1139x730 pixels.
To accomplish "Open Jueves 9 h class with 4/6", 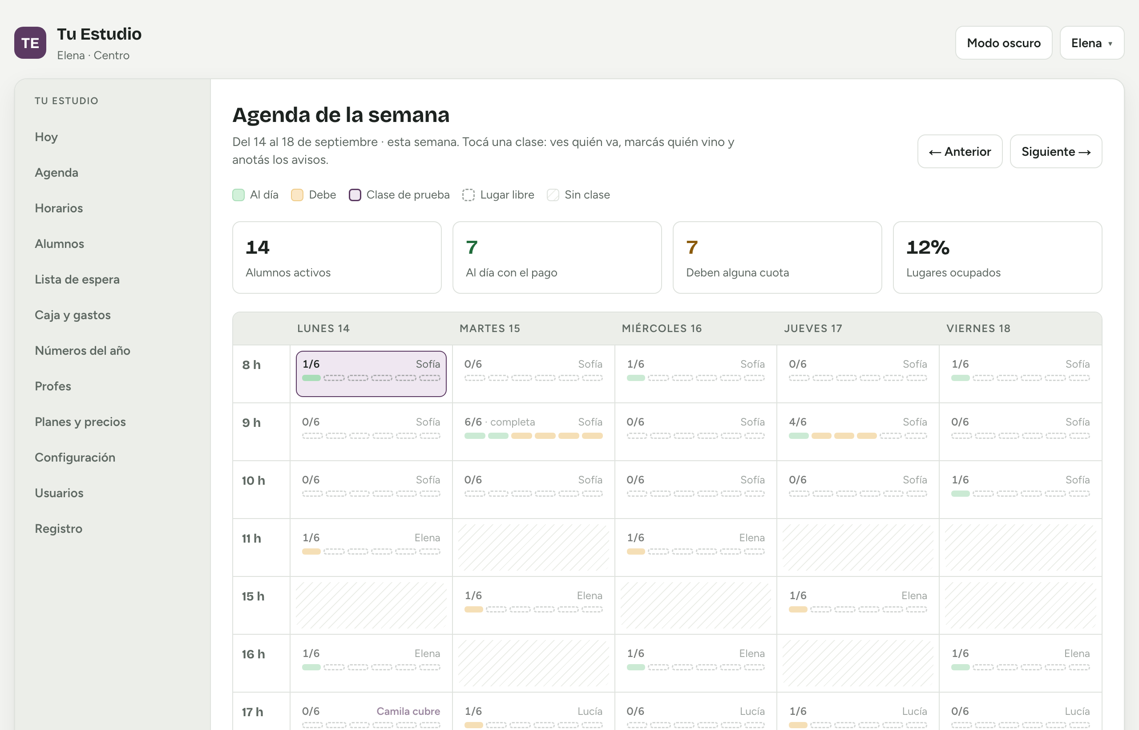I will (x=857, y=431).
